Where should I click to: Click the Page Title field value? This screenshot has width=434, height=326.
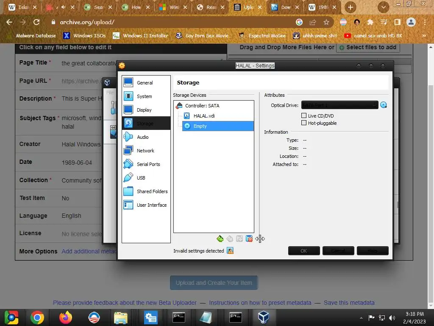[x=89, y=63]
